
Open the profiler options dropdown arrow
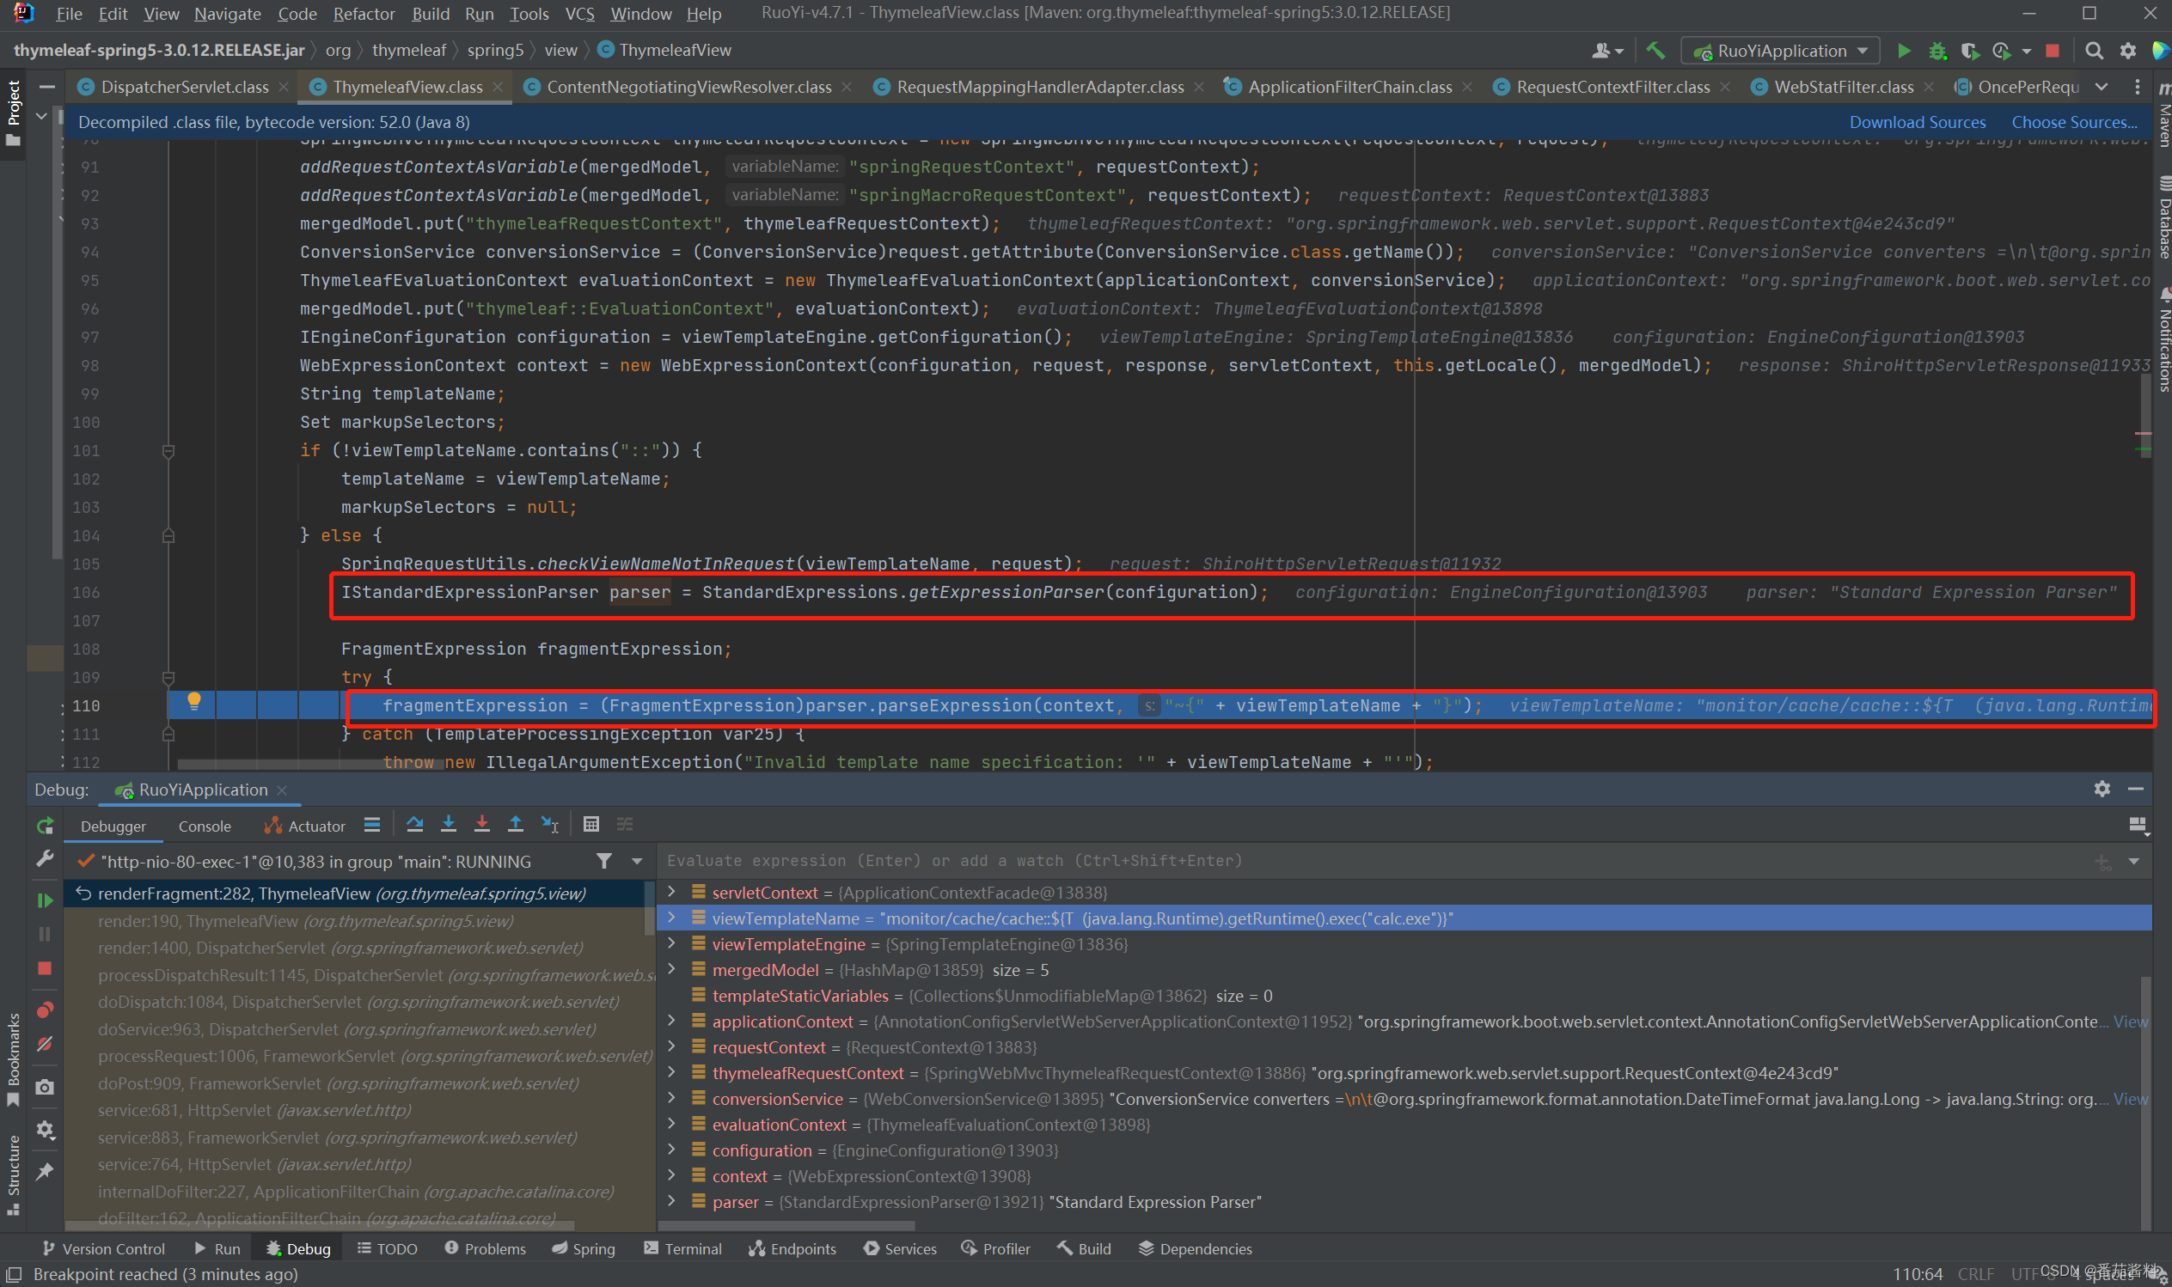(2026, 52)
